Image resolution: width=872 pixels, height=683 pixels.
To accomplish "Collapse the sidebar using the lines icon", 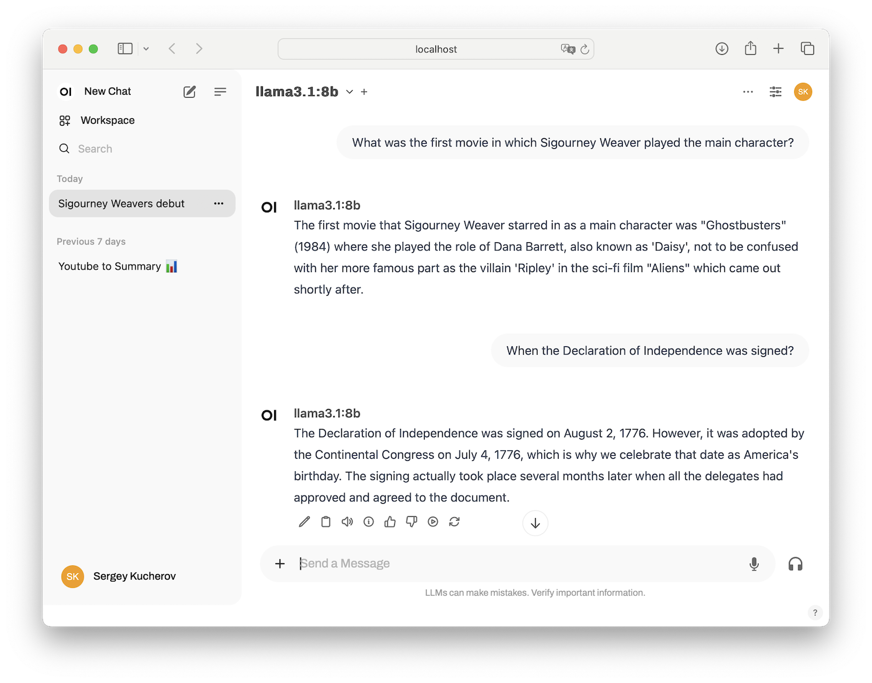I will (220, 92).
